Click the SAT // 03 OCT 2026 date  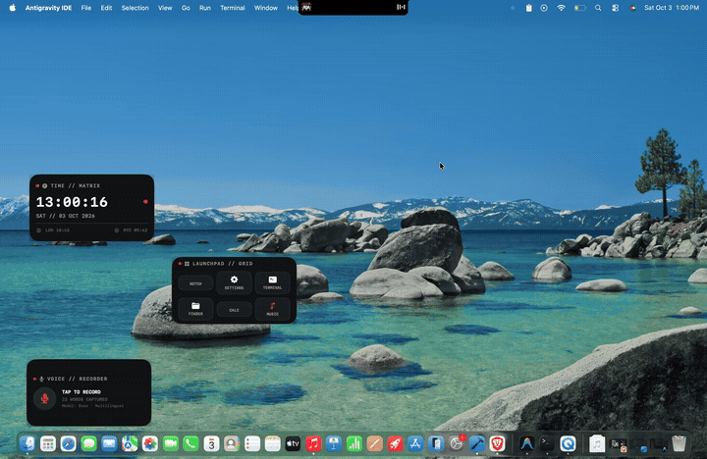pos(66,216)
